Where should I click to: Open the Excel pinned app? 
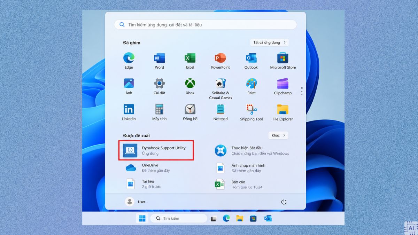(190, 61)
